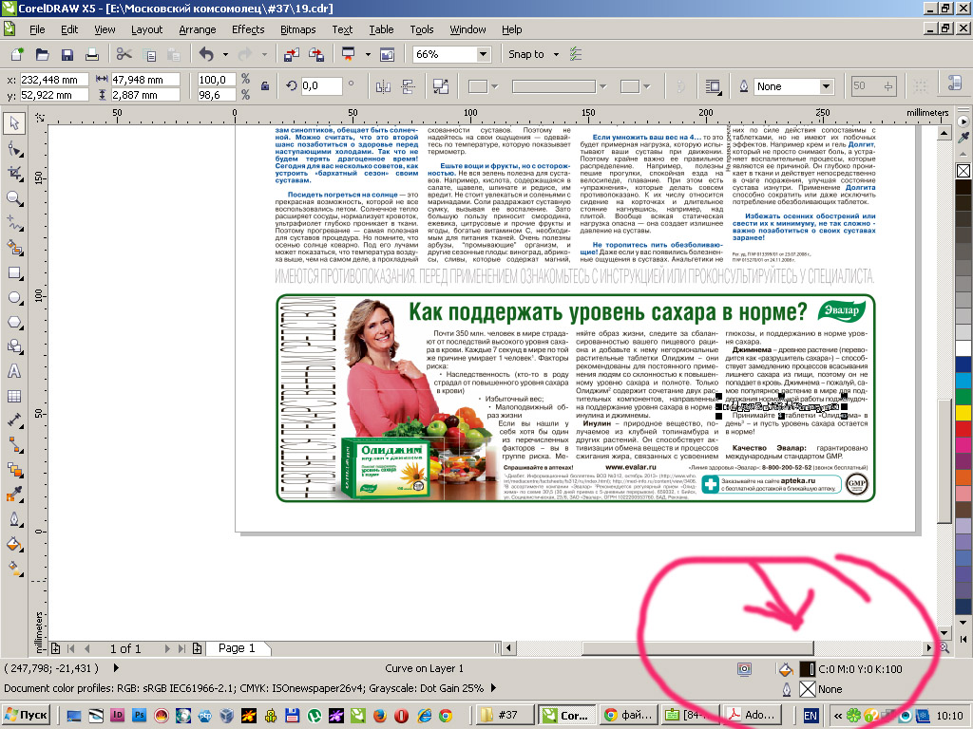Select the Ellipse tool

pos(13,297)
